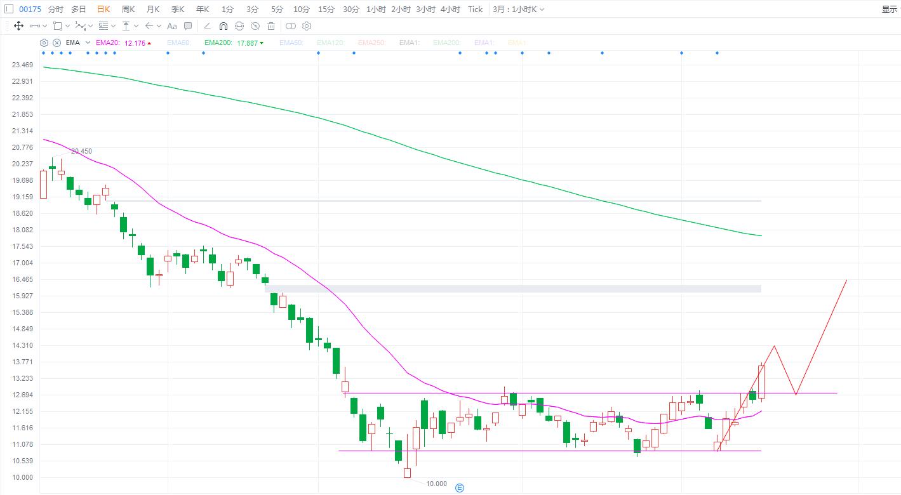Open EMA indicator settings gear

coord(44,43)
